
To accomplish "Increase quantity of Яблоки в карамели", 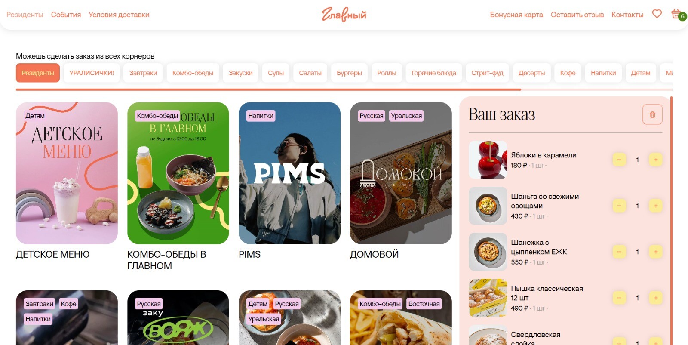I will (x=656, y=160).
